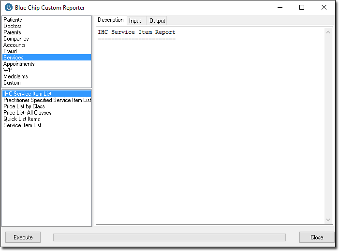Image resolution: width=339 pixels, height=251 pixels.
Task: Select the Companies category
Action: 16,39
